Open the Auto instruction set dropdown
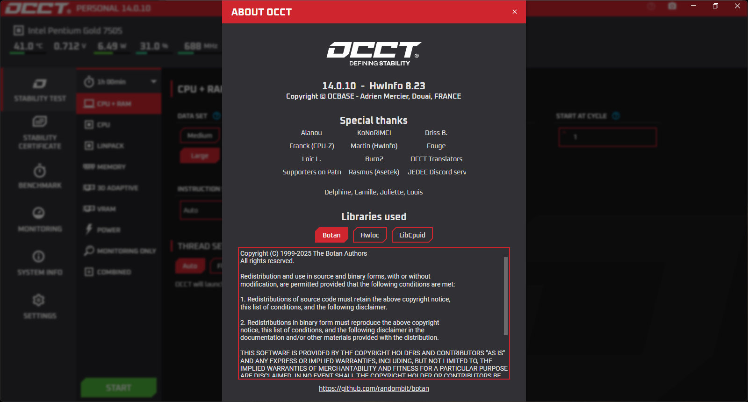This screenshot has height=402, width=748. 201,210
